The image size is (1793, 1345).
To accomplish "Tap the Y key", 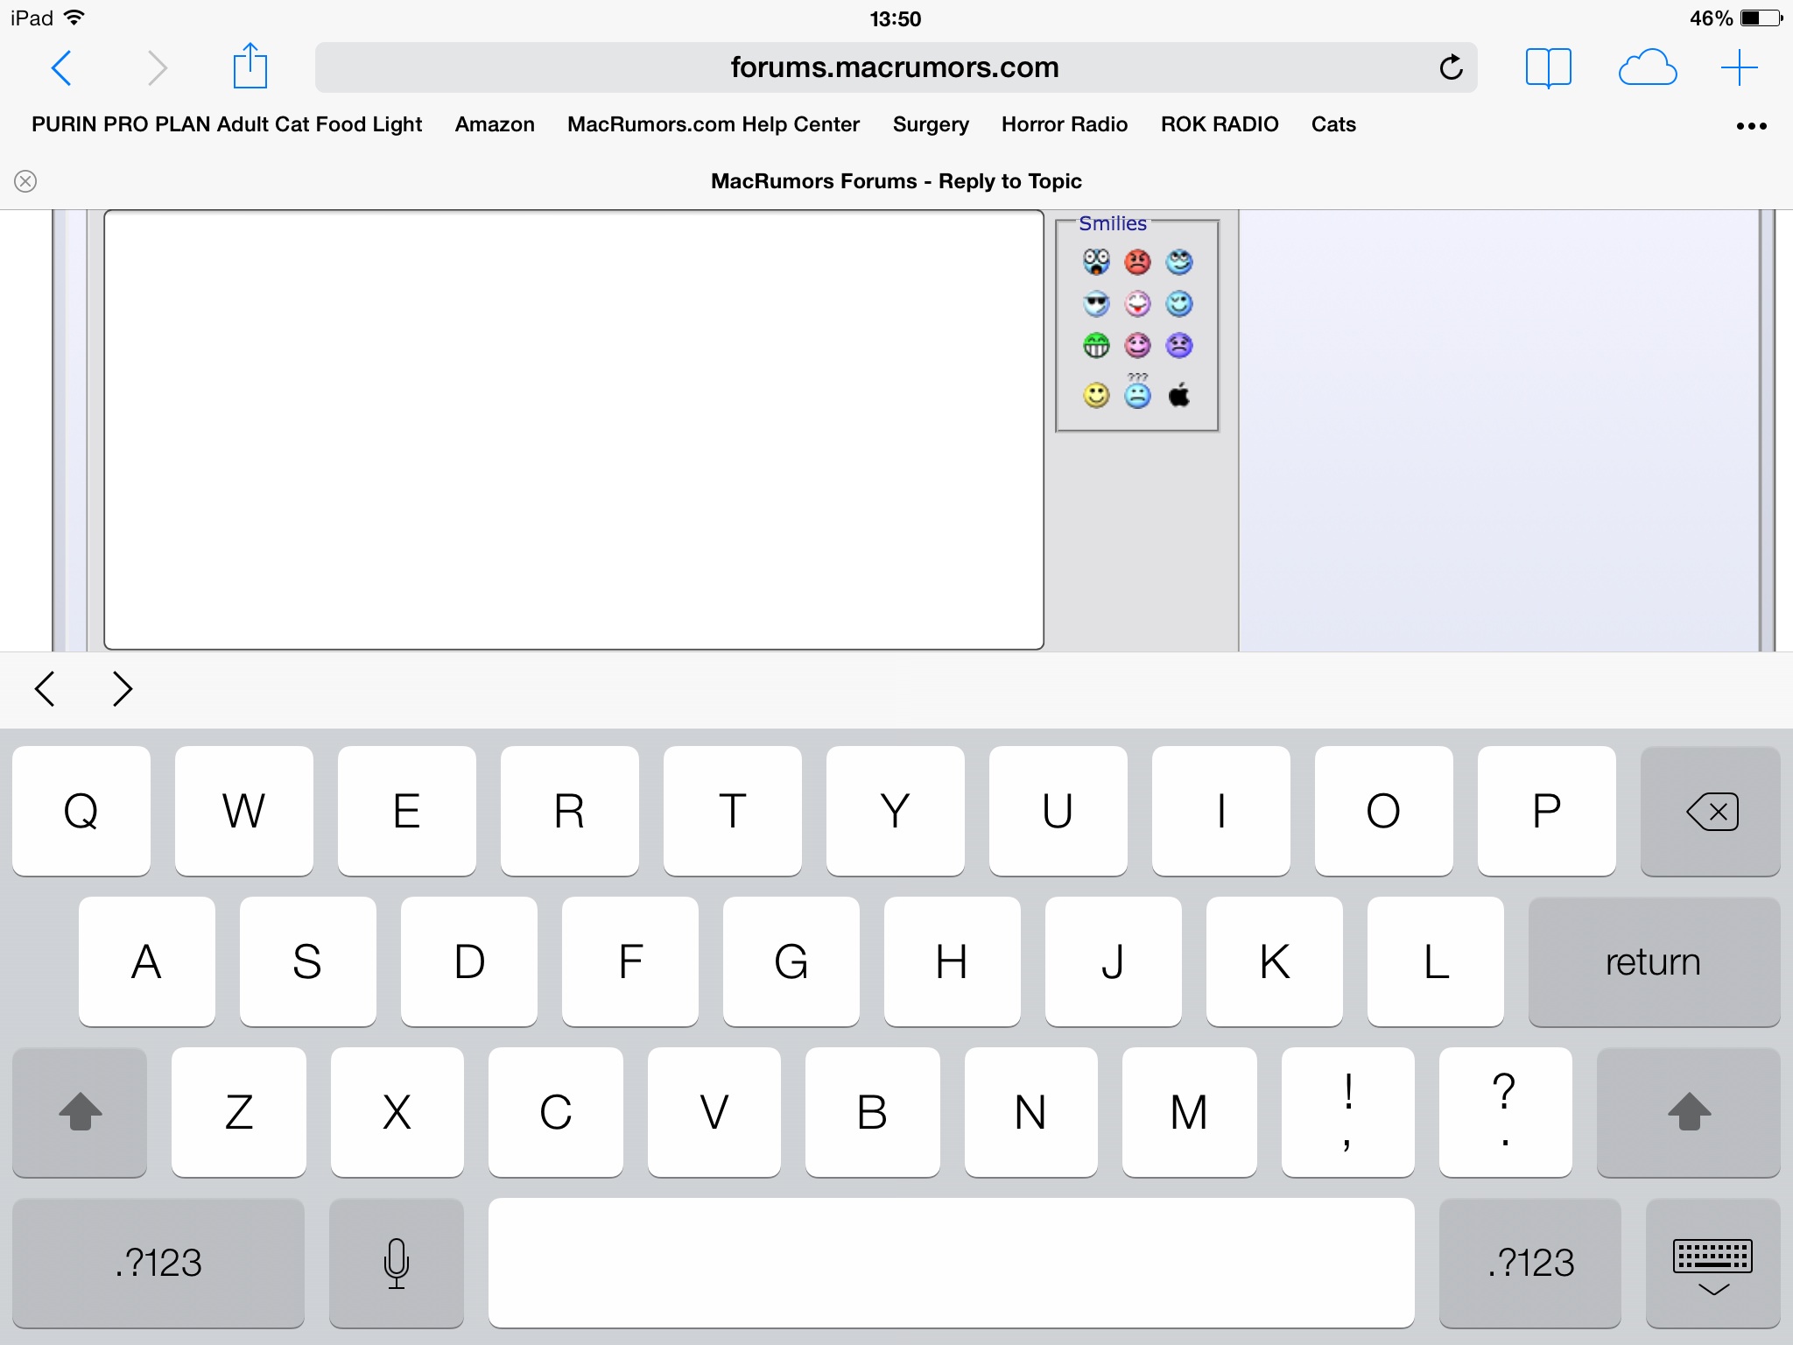I will coord(896,811).
